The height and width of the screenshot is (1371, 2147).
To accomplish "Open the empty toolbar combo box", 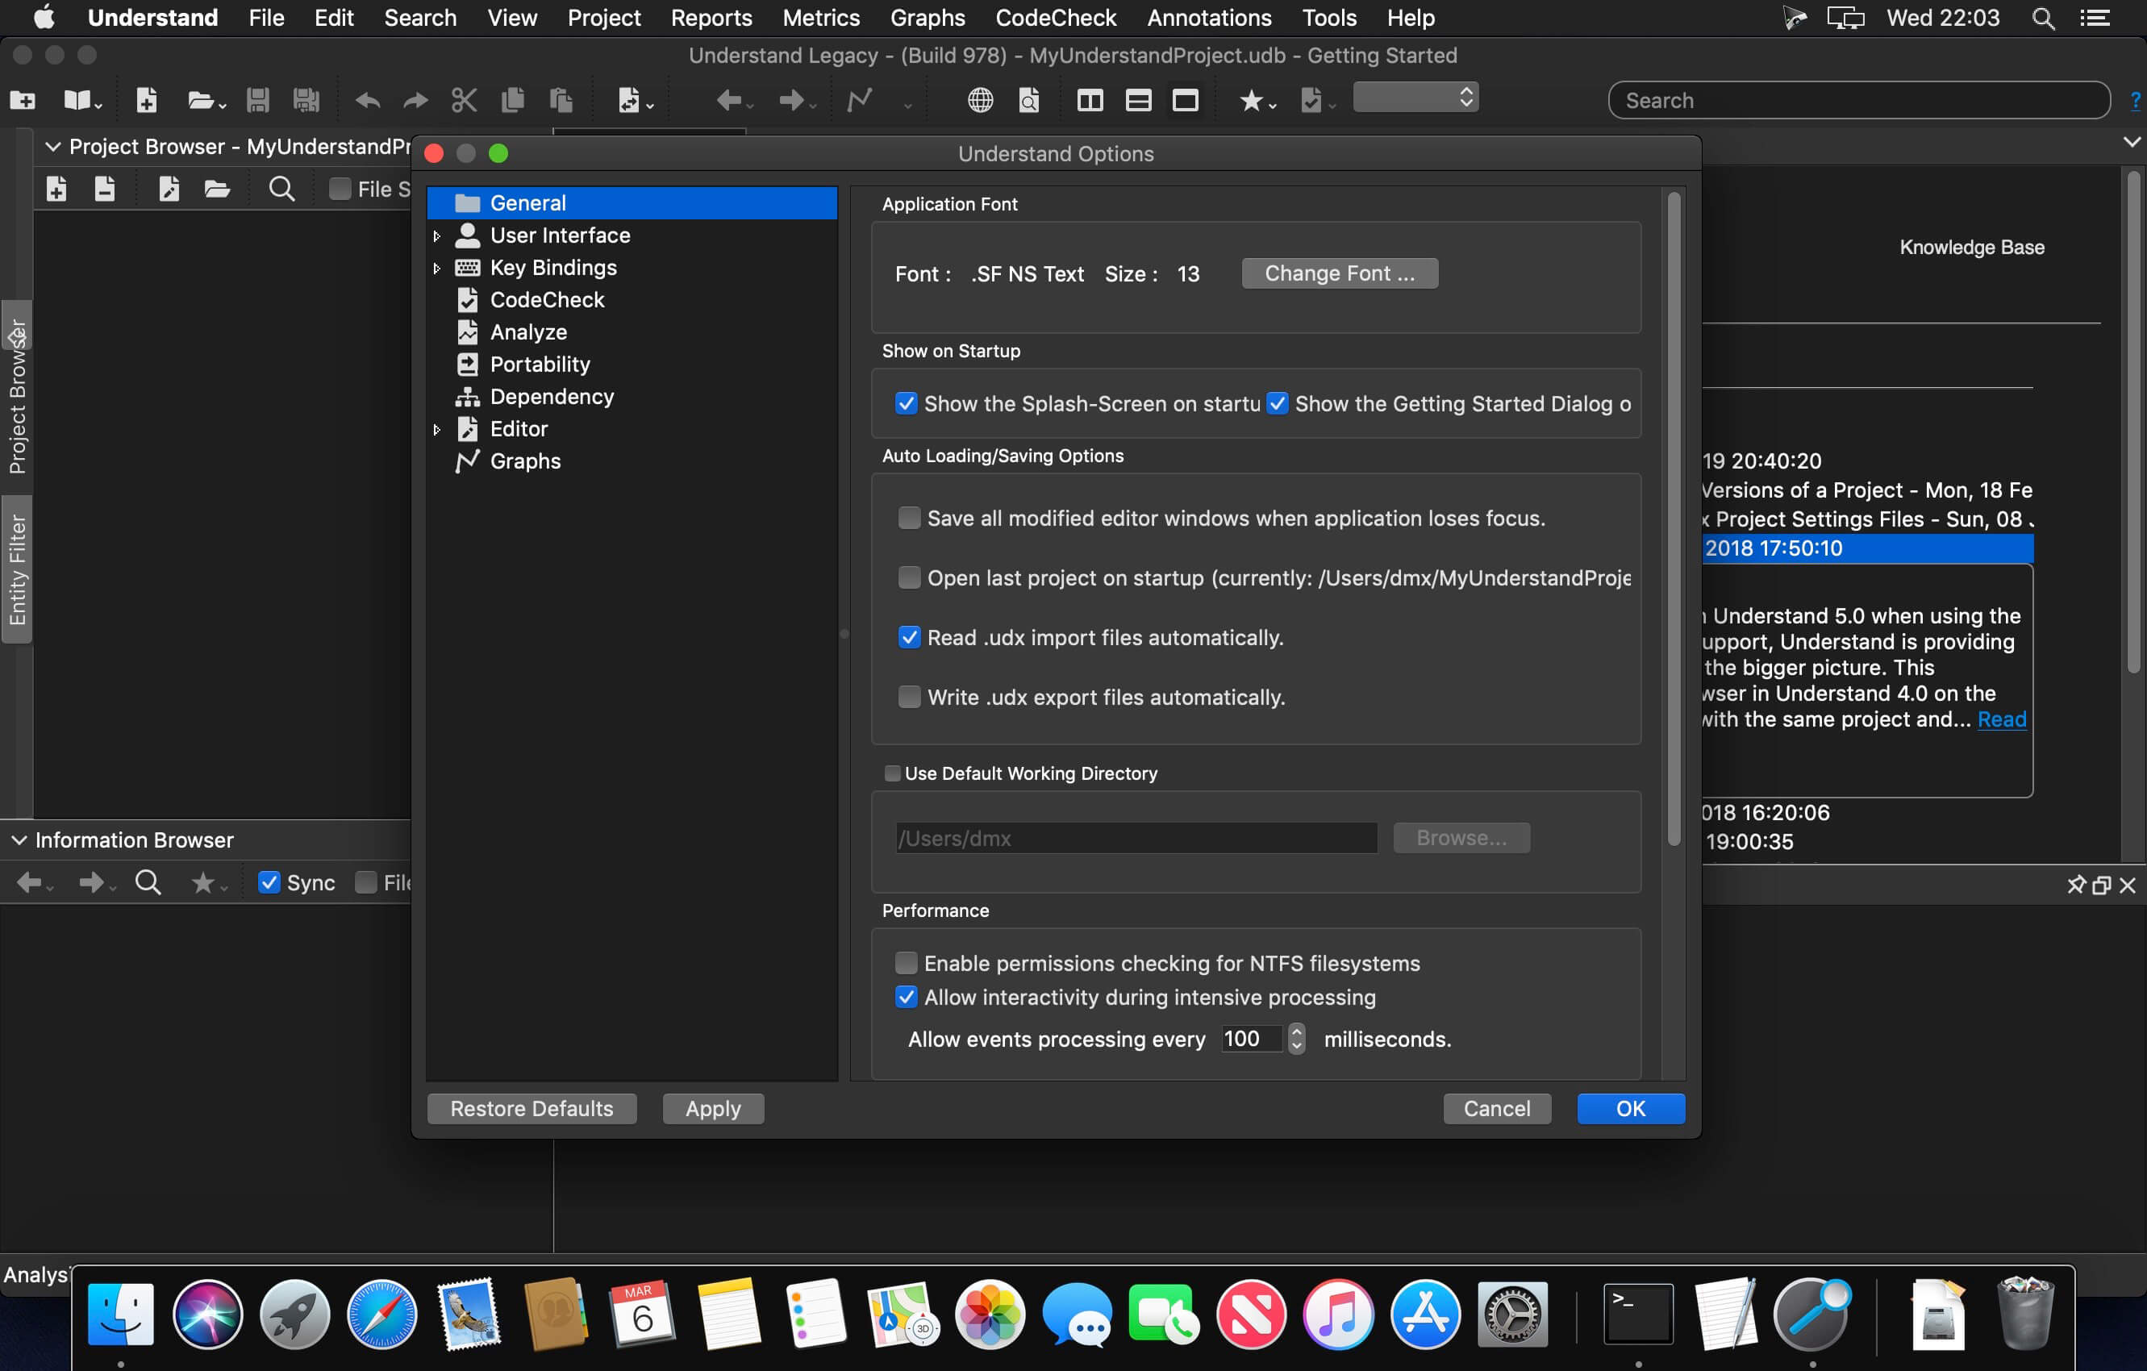I will 1415,98.
